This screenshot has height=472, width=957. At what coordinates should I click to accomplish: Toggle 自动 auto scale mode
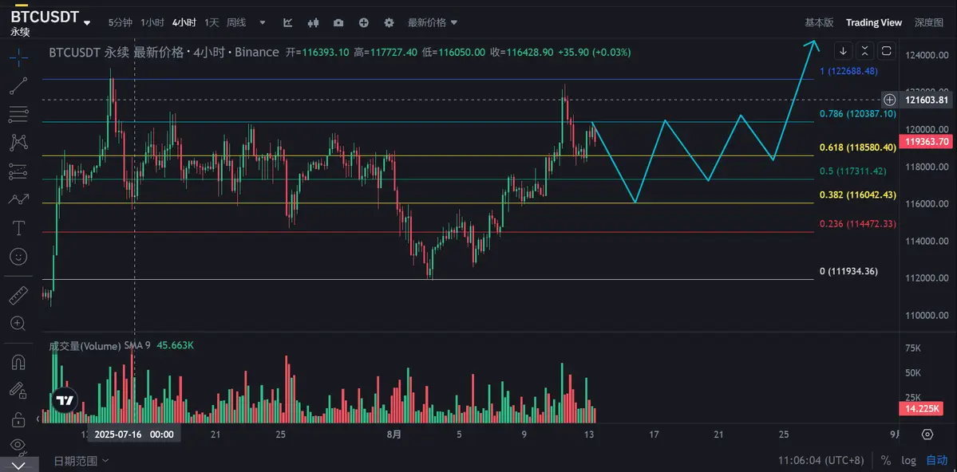[937, 460]
